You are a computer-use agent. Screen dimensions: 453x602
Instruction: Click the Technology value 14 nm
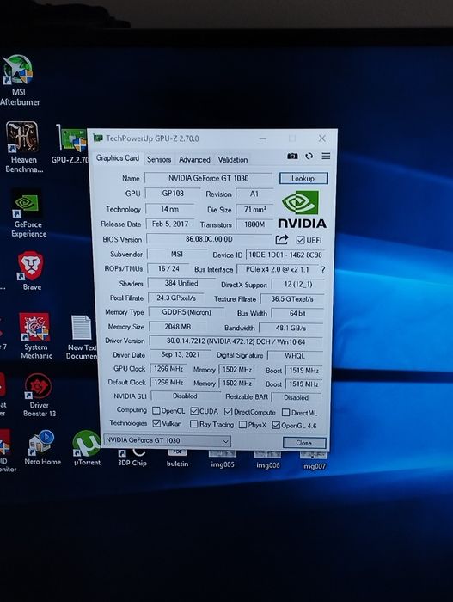click(x=169, y=209)
